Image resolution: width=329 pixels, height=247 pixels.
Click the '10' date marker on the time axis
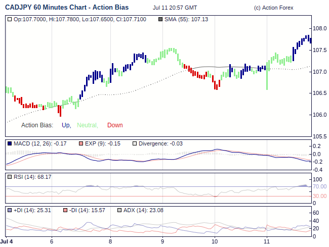215,242
